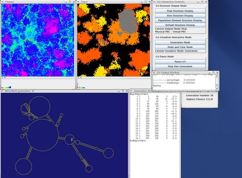Open the Trace window menu icon
Image resolution: width=242 pixels, height=178 pixels.
click(x=79, y=2)
